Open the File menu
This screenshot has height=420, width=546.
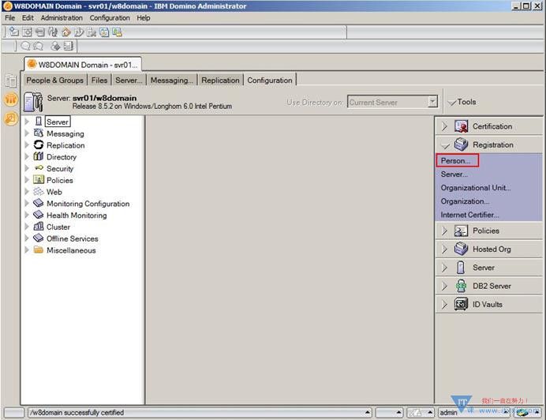pyautogui.click(x=9, y=18)
